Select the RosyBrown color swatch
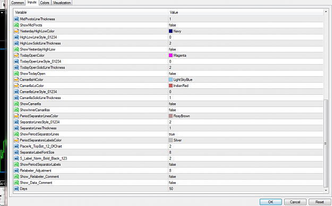Screen dimensions: 332x206 [x=171, y=116]
